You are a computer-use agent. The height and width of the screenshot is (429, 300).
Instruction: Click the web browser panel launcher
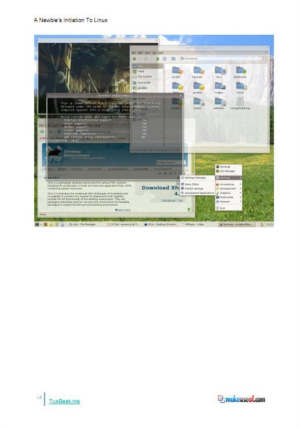click(x=63, y=224)
